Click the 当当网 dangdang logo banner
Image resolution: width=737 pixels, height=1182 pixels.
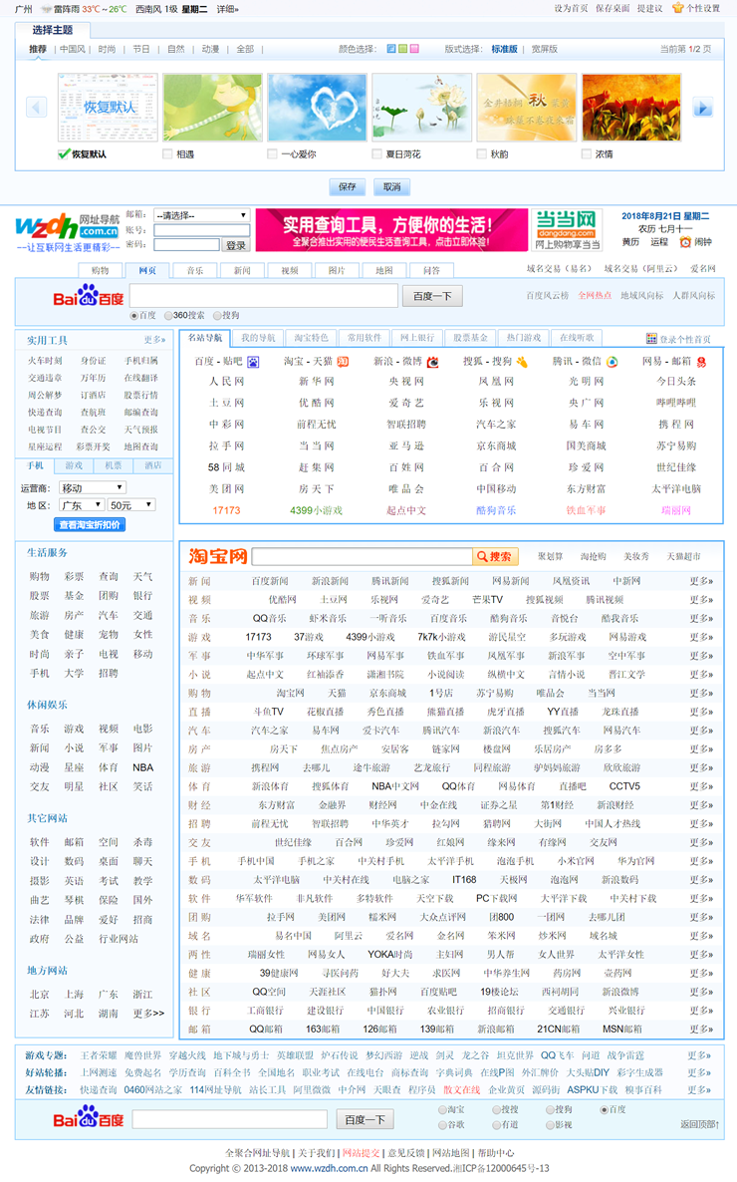(567, 230)
